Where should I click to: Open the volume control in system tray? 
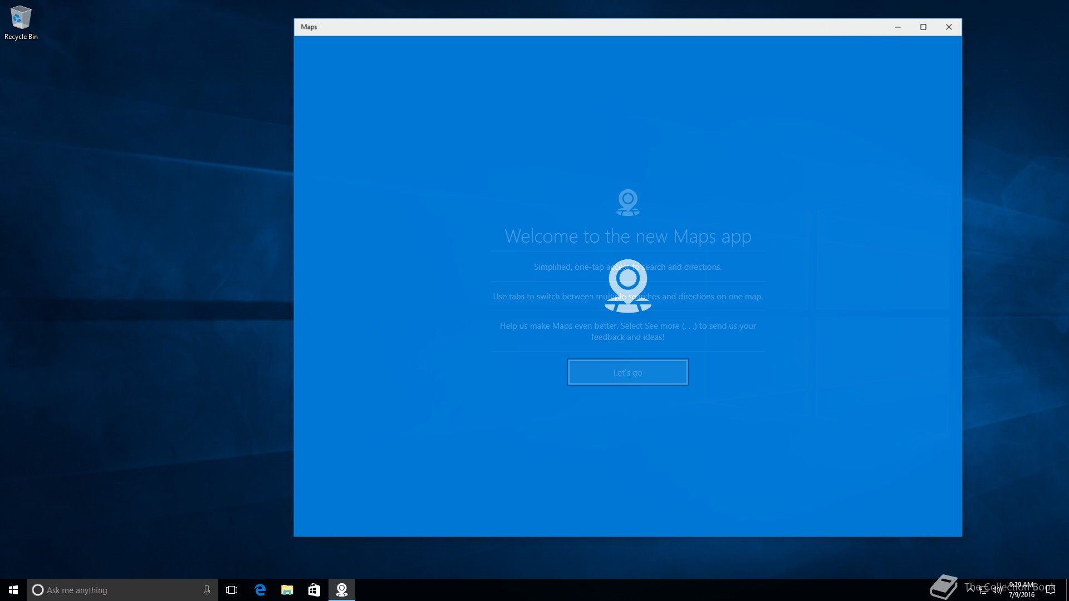pyautogui.click(x=997, y=590)
